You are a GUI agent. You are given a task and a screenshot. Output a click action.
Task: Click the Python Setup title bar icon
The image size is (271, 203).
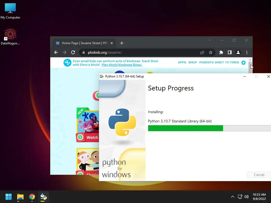click(102, 76)
